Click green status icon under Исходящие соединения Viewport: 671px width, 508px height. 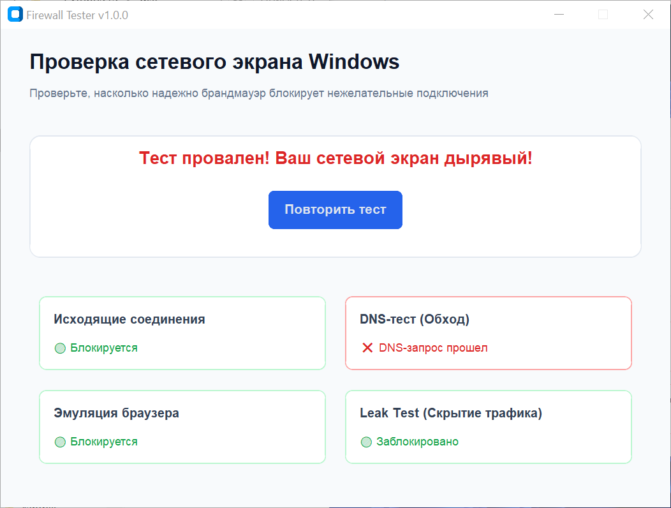60,348
